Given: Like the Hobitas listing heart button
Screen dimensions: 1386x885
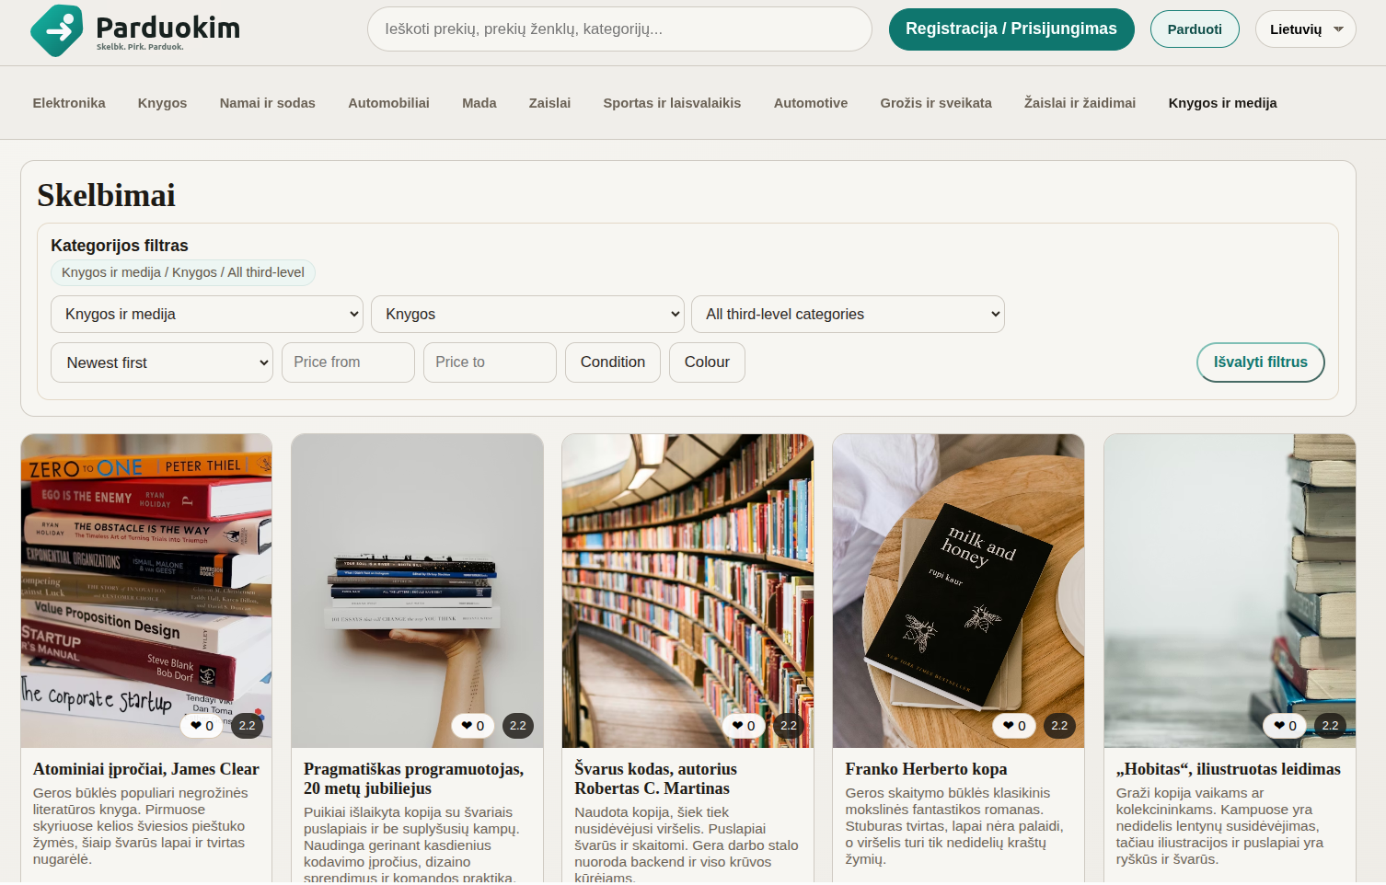Looking at the screenshot, I should coord(1286,726).
